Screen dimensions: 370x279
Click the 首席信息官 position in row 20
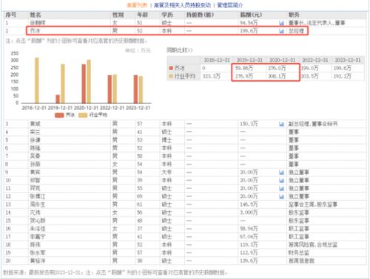click(x=301, y=261)
